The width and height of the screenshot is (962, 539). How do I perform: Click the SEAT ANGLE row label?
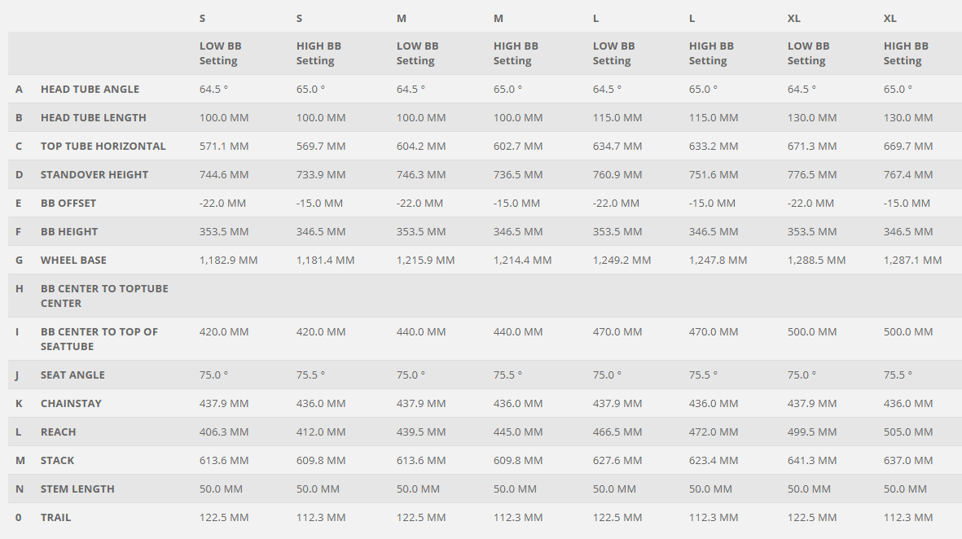point(72,375)
